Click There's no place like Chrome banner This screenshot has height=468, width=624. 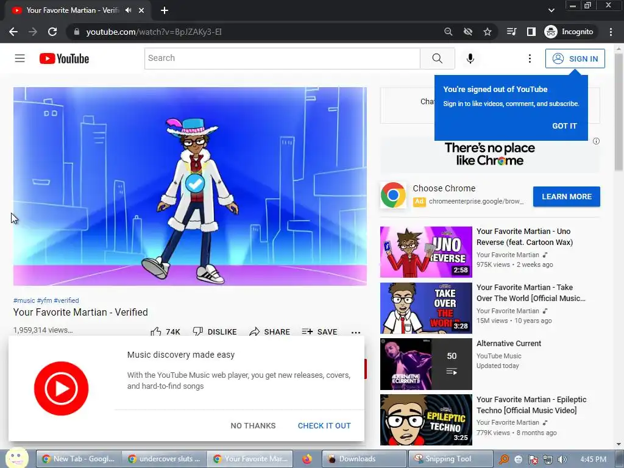click(489, 154)
